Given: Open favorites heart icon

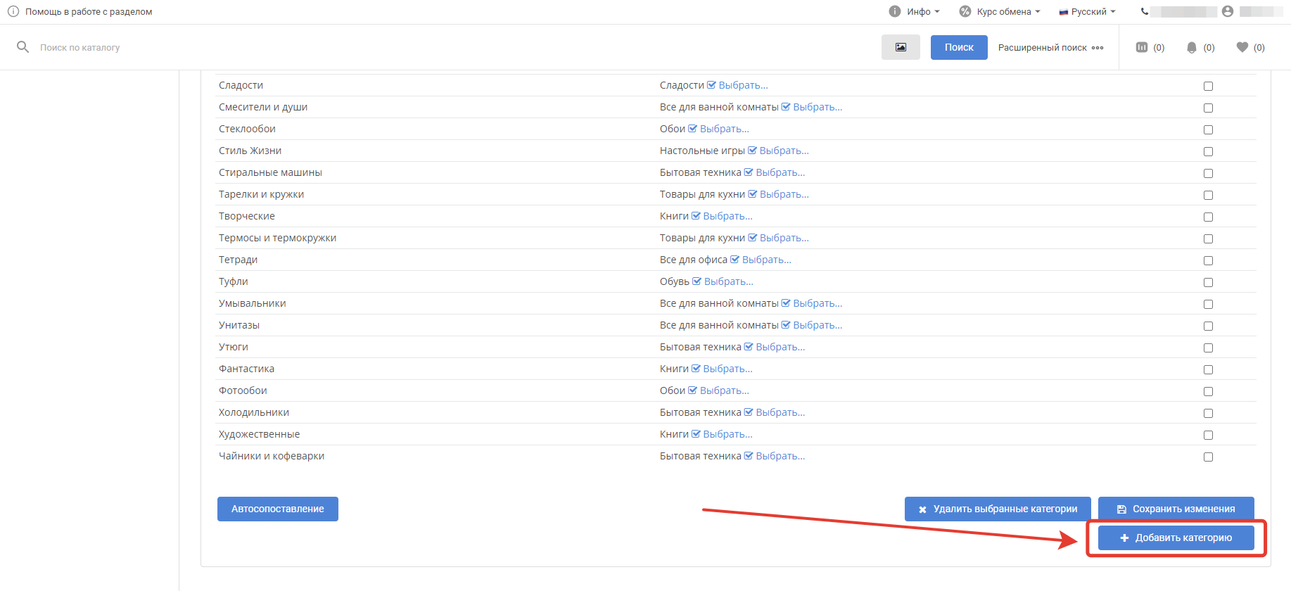Looking at the screenshot, I should (1242, 47).
